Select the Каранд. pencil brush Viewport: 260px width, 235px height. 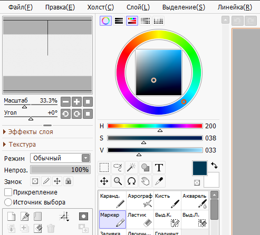[x=112, y=200]
